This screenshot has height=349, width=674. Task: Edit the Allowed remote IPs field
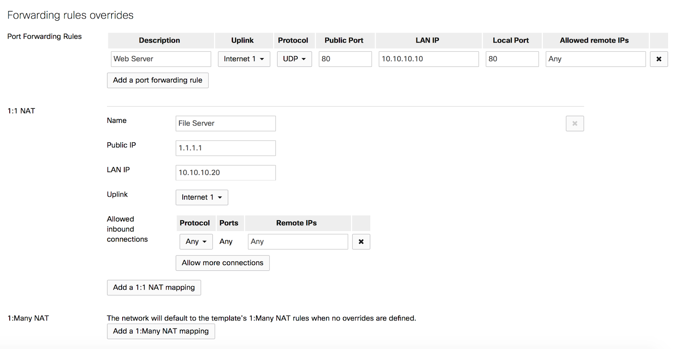[x=595, y=59]
